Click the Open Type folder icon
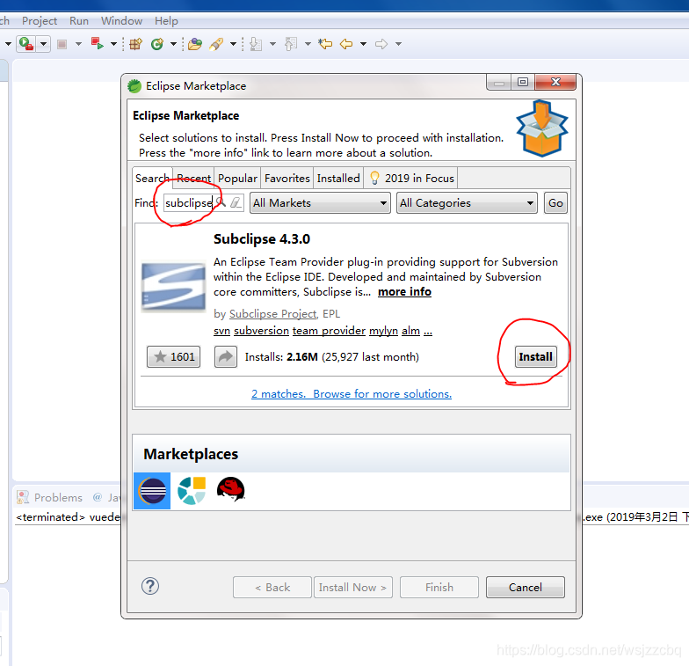 tap(195, 44)
